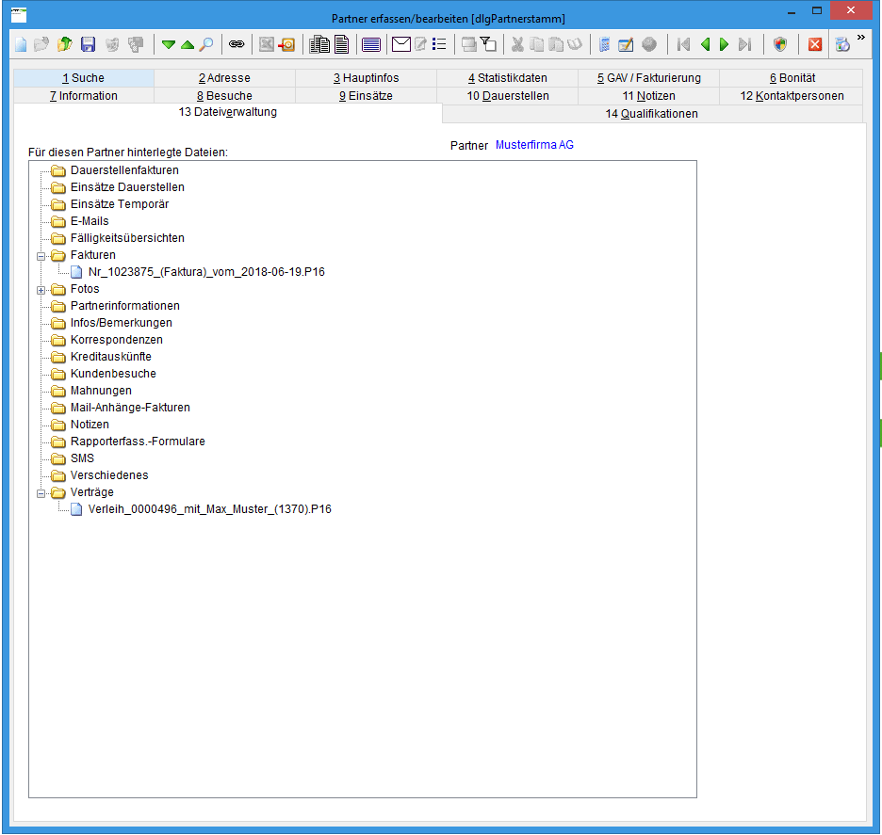The height and width of the screenshot is (835, 882).
Task: Click the new blank record icon
Action: coord(20,44)
